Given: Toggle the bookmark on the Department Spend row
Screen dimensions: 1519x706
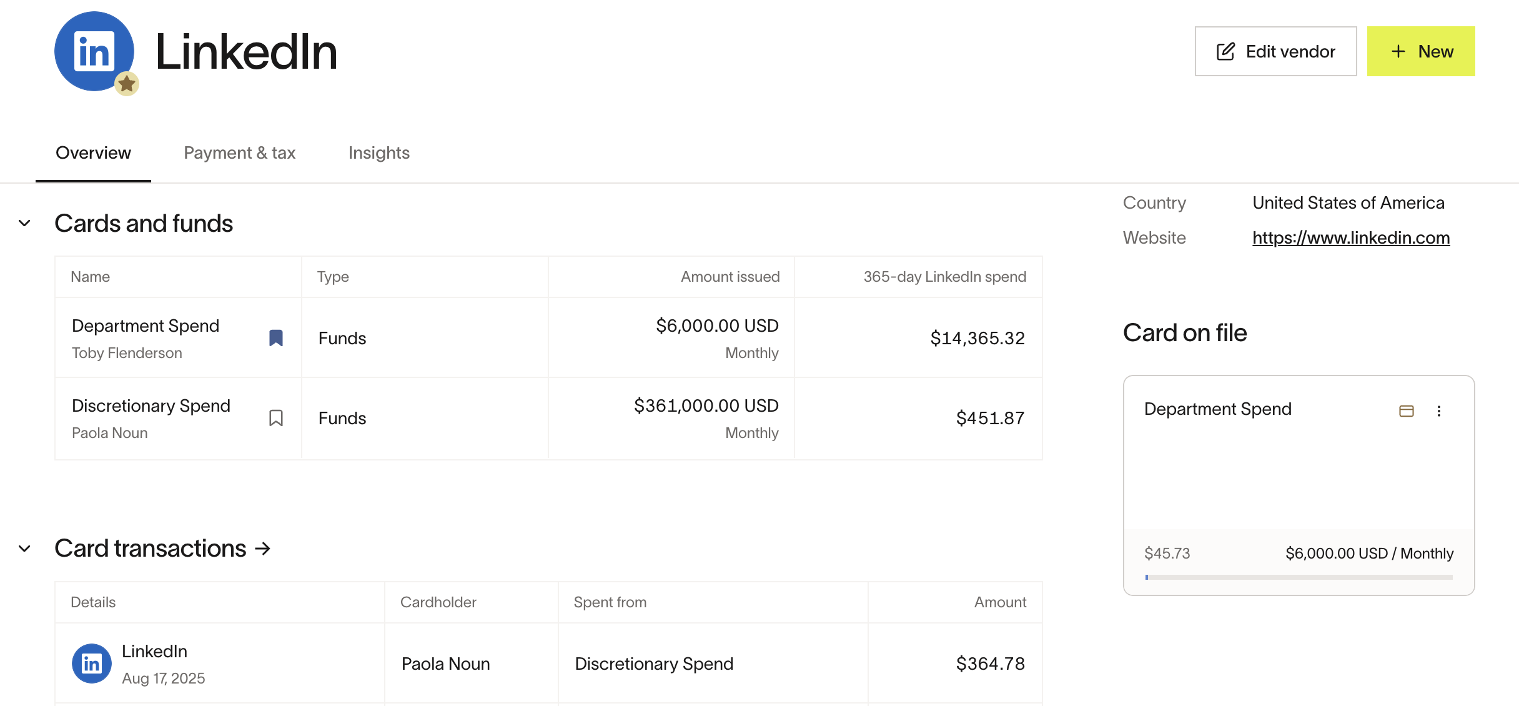Looking at the screenshot, I should point(276,338).
